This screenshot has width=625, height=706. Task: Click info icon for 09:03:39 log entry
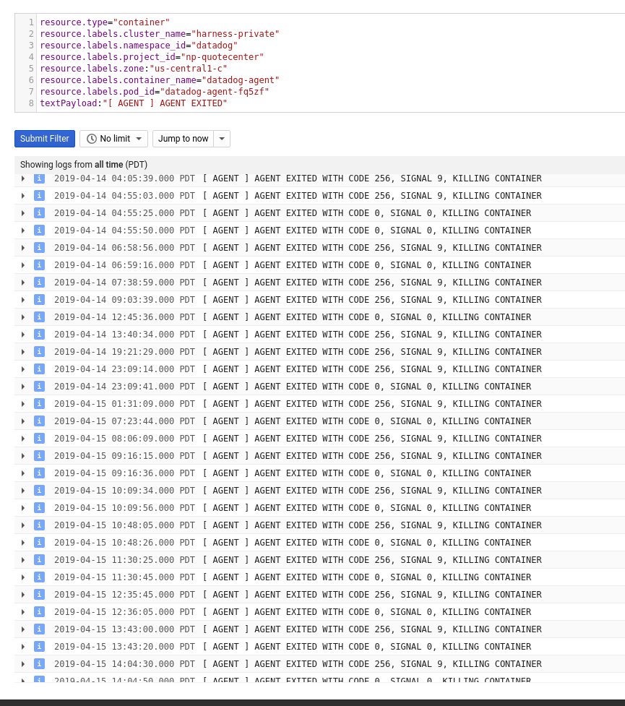coord(39,300)
